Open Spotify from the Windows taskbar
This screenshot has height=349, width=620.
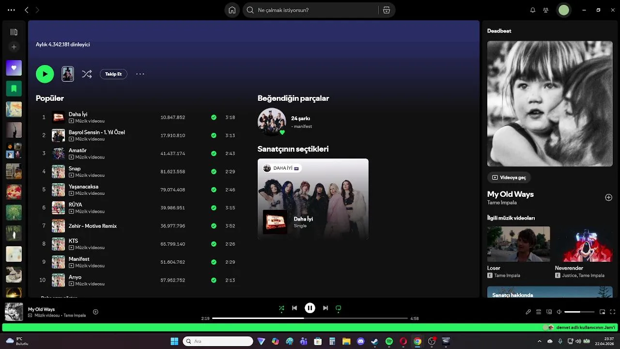[x=389, y=341]
